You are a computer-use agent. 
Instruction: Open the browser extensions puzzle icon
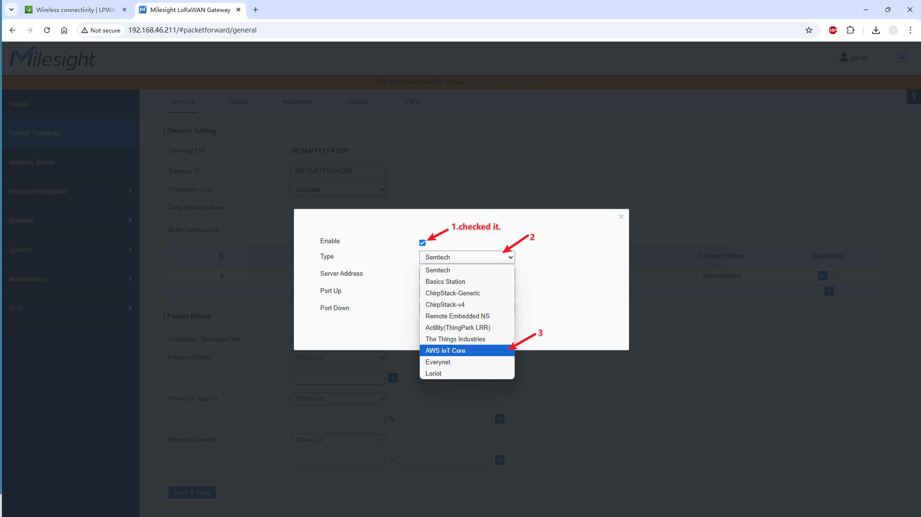[850, 30]
